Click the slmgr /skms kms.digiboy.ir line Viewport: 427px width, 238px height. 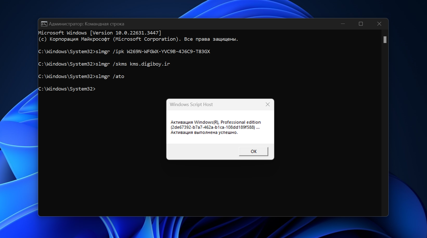[x=104, y=64]
